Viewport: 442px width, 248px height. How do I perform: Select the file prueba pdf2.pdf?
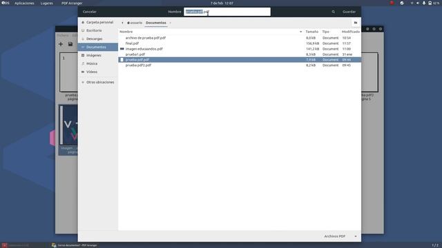click(138, 65)
